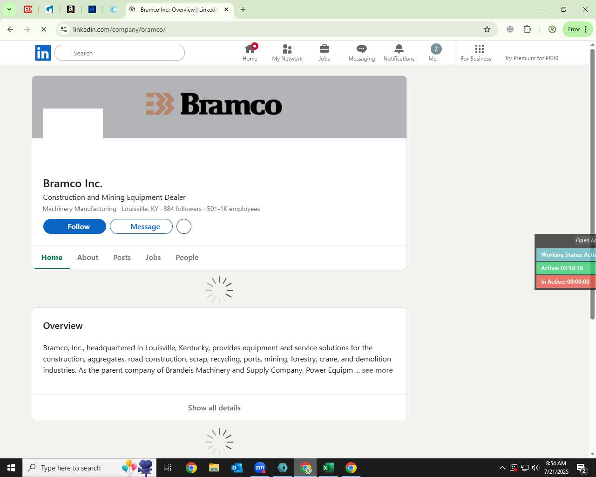596x477 pixels.
Task: Message Bramco Inc.
Action: click(141, 226)
